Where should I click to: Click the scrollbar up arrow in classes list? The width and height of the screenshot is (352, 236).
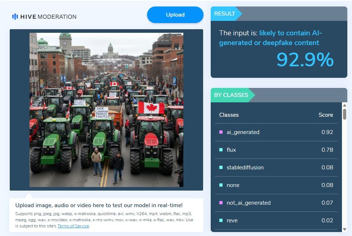[x=344, y=105]
